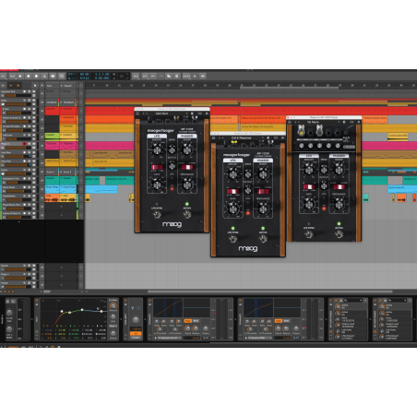Toggle the LFO Sync footswitch on left Moog
This screenshot has width=417, height=417.
157,214
